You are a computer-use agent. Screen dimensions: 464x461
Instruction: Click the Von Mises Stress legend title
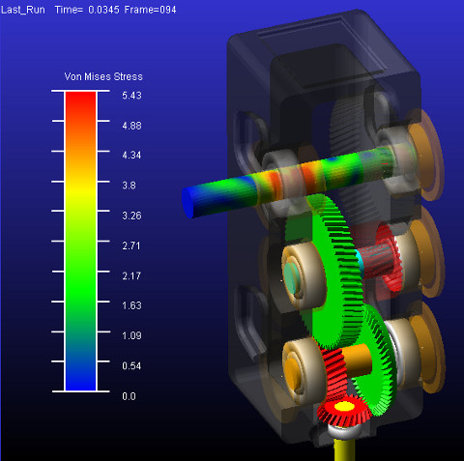pos(103,76)
